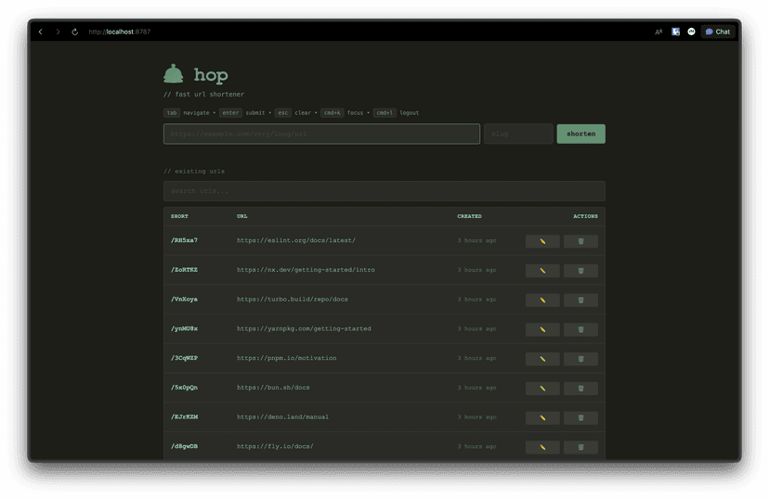Click the hop bell logo icon
The image size is (769, 499).
coord(174,74)
